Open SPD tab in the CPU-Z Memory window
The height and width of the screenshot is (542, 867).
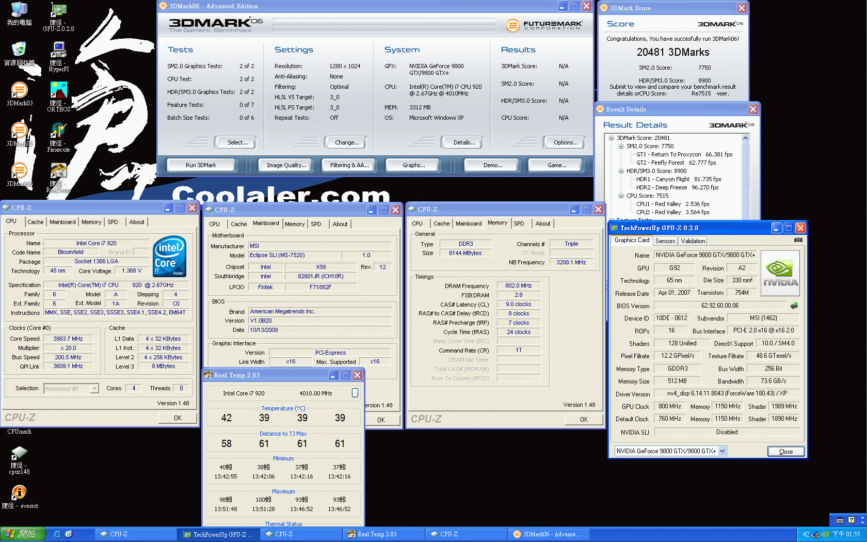click(519, 224)
